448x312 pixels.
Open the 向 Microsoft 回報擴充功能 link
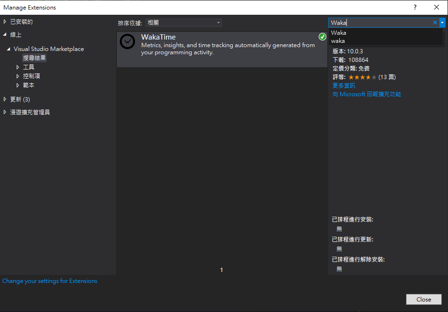(366, 94)
